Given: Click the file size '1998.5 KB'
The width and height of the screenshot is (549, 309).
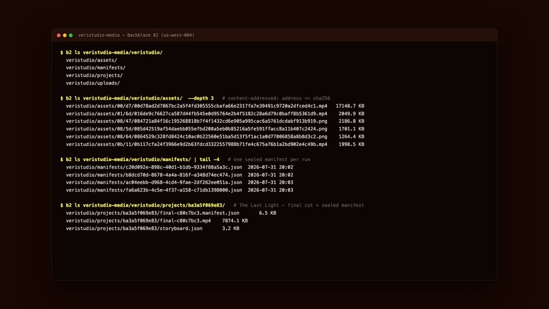Looking at the screenshot, I should [x=351, y=144].
